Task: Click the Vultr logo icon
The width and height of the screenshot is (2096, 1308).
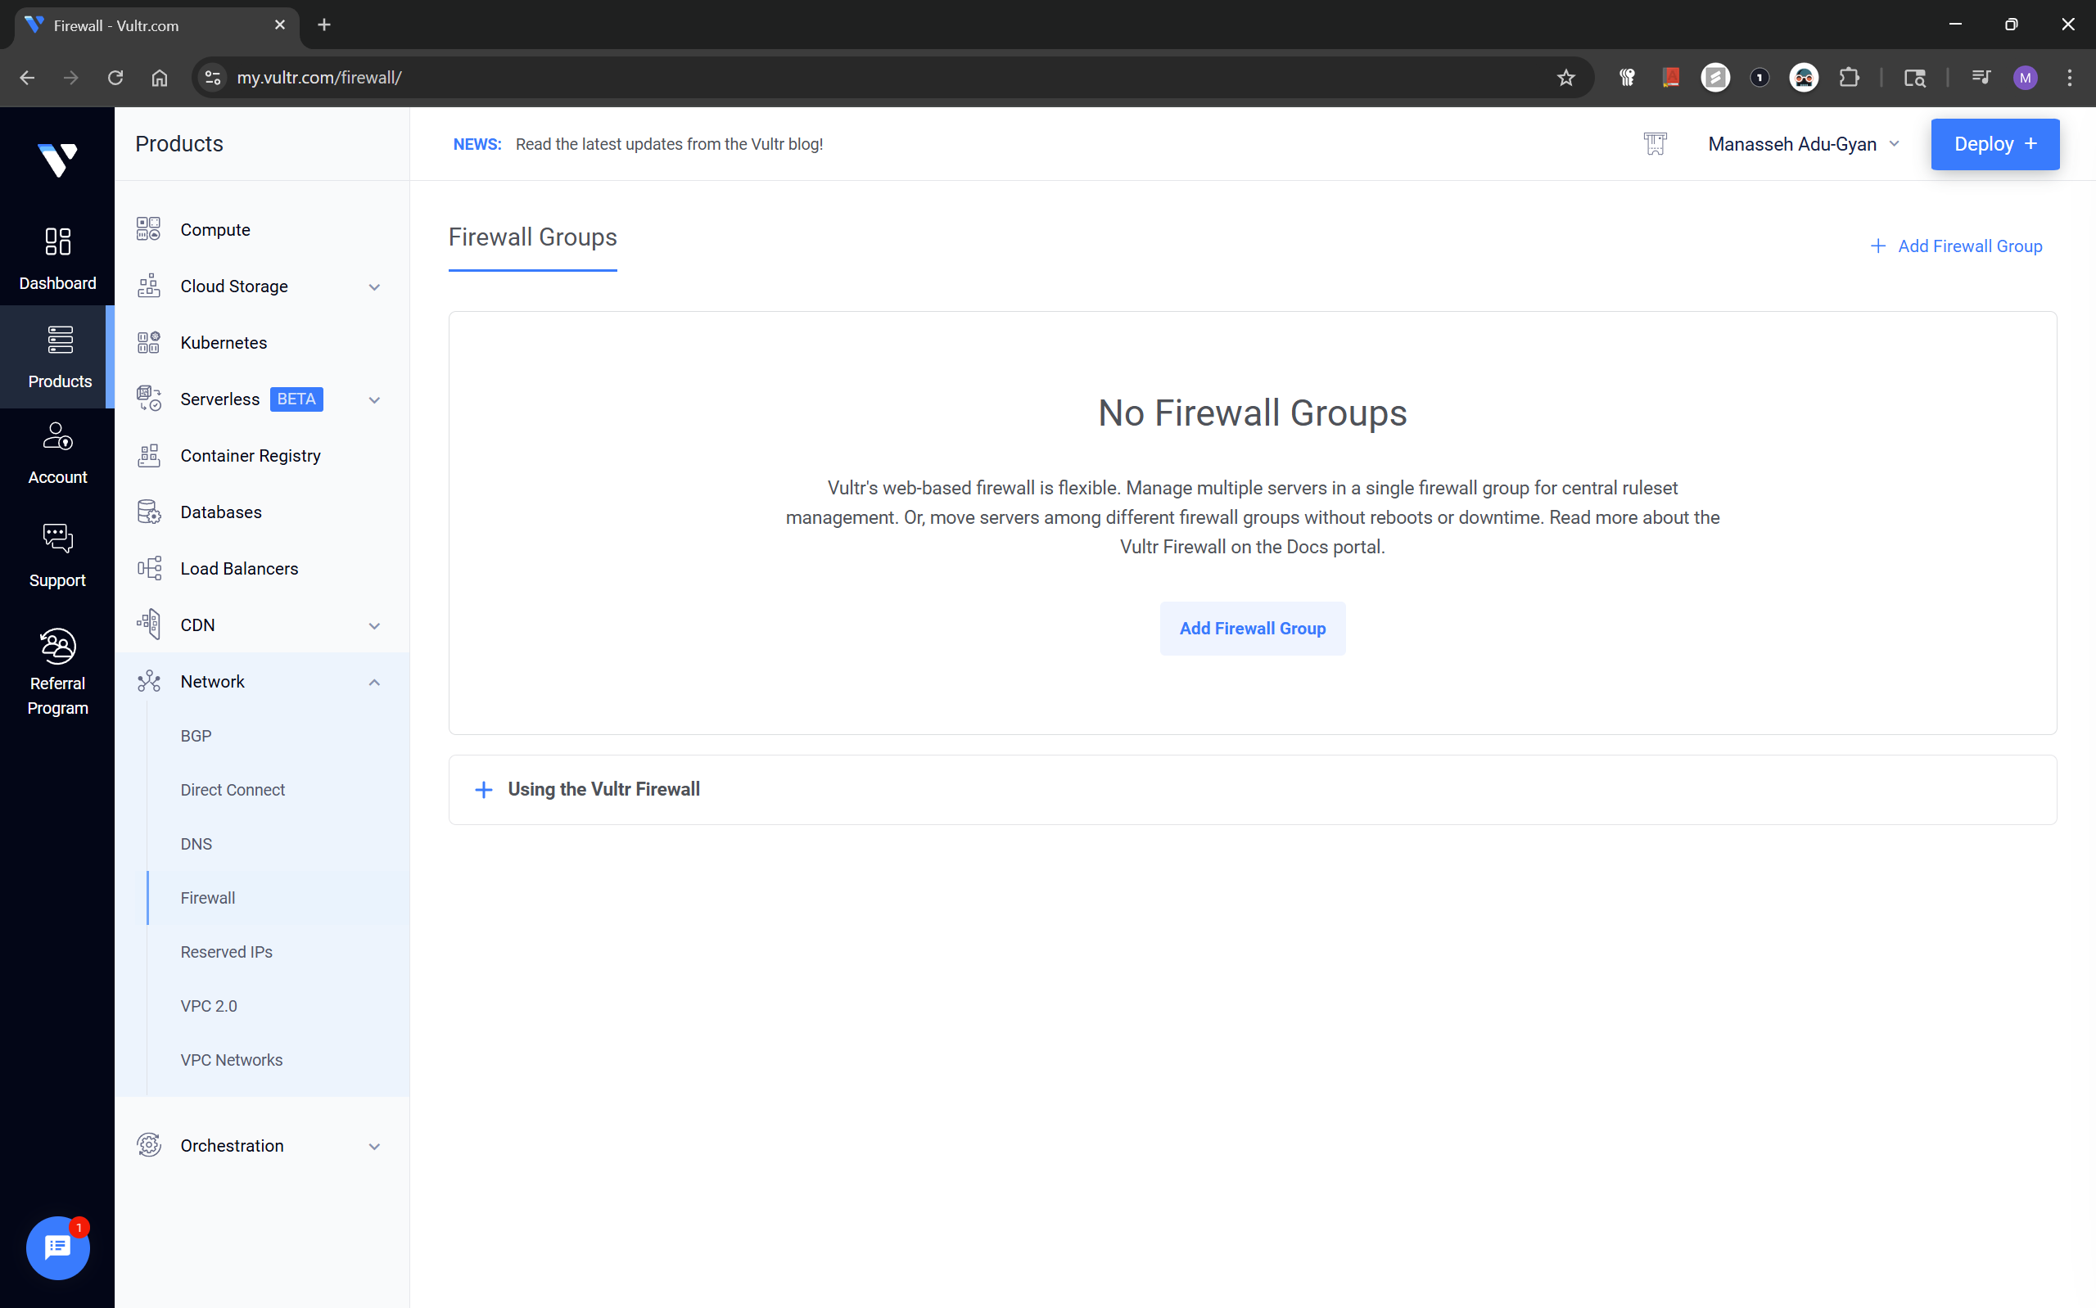Action: pos(57,160)
